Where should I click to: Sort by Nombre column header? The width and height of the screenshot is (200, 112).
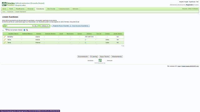tap(39, 34)
